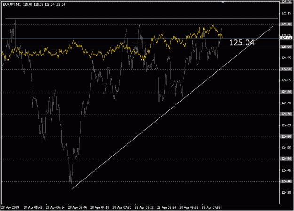Click the 124.40 price axis label
The image size is (294, 211).
point(286,181)
